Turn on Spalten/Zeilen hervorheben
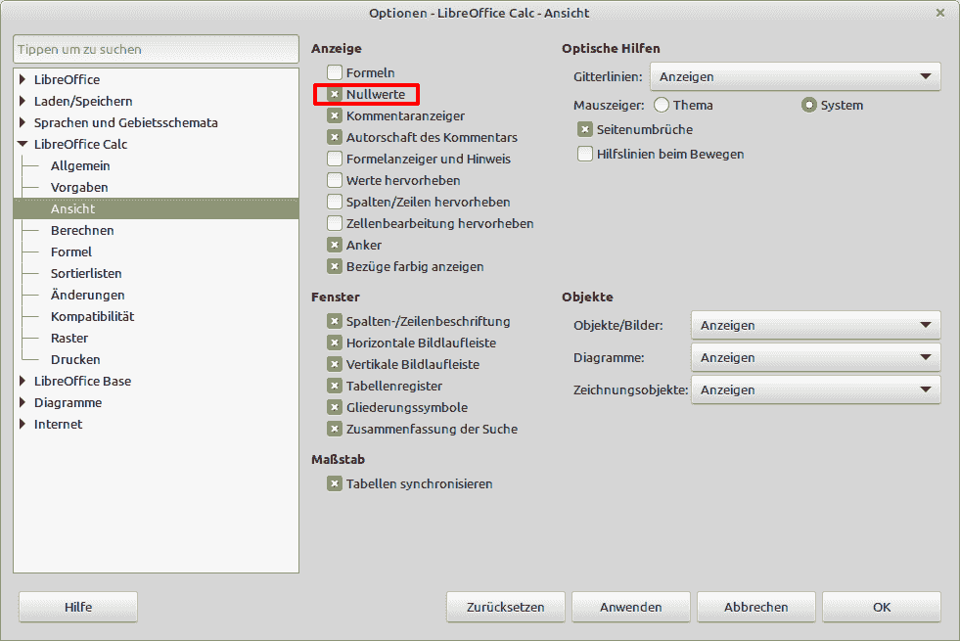 (335, 202)
